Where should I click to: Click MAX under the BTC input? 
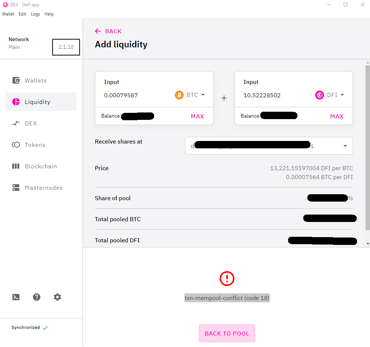197,116
